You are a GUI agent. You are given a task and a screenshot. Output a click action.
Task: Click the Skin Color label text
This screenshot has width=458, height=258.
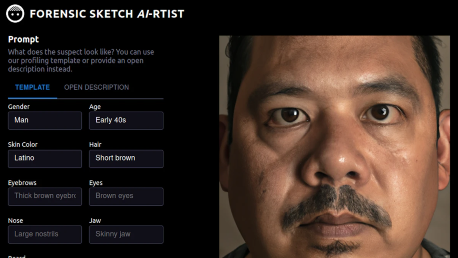(x=23, y=145)
